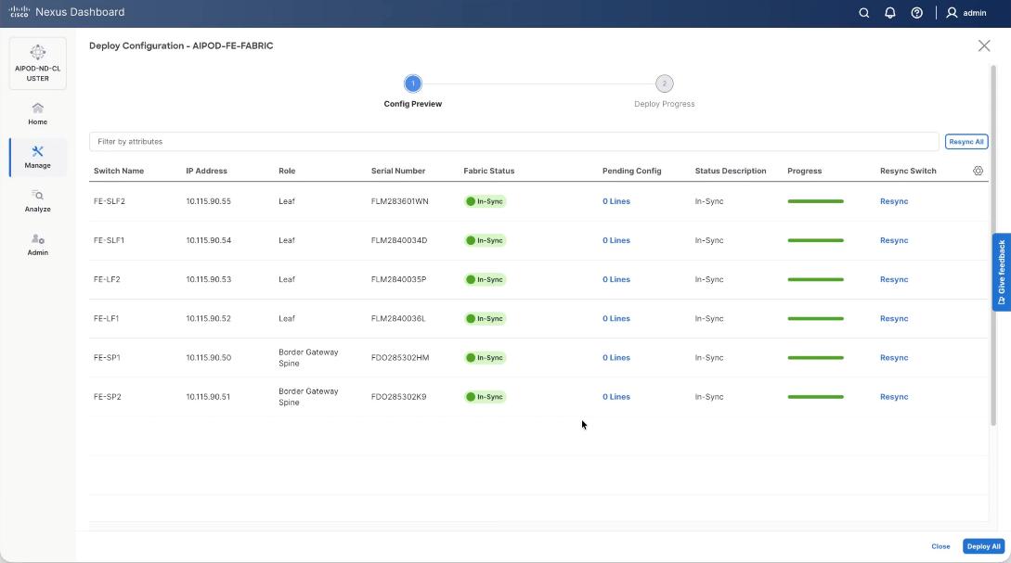Close the Deploy Configuration dialog with X
Image resolution: width=1011 pixels, height=563 pixels.
[x=984, y=45]
